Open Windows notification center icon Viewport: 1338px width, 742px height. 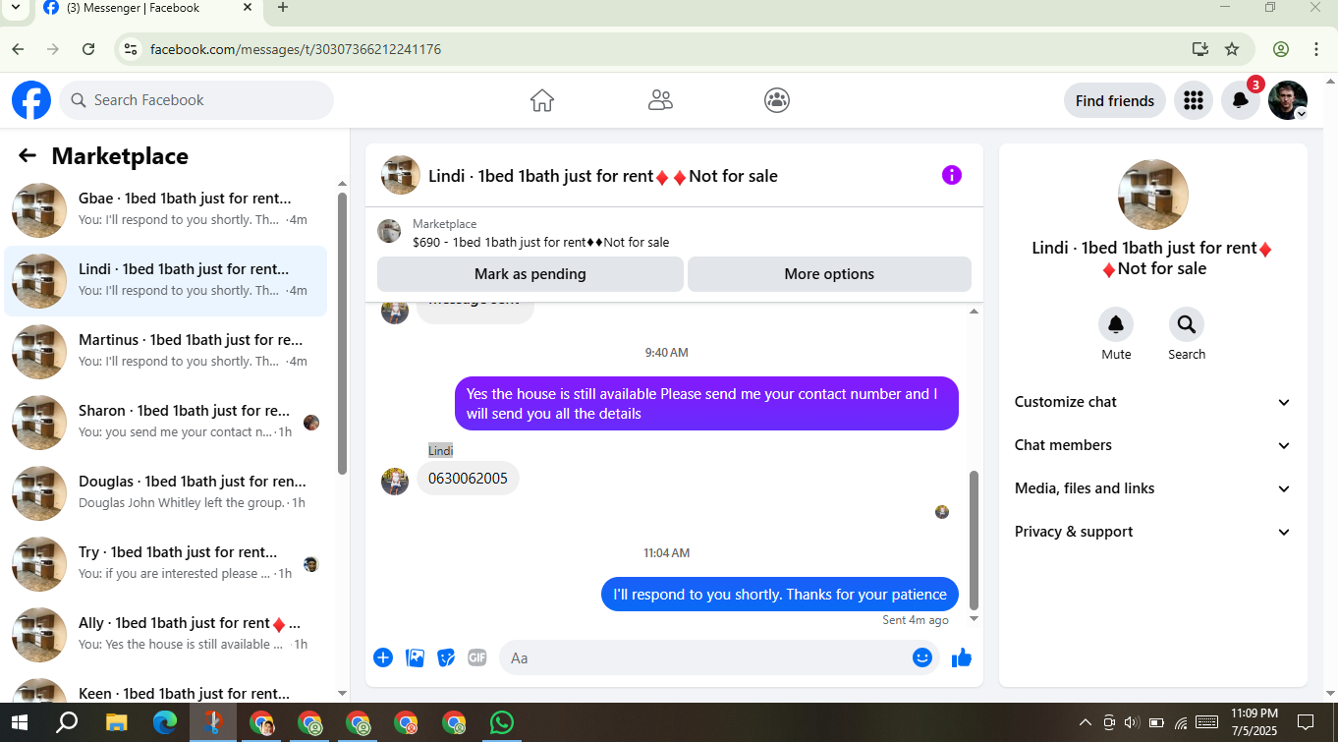[x=1306, y=723]
